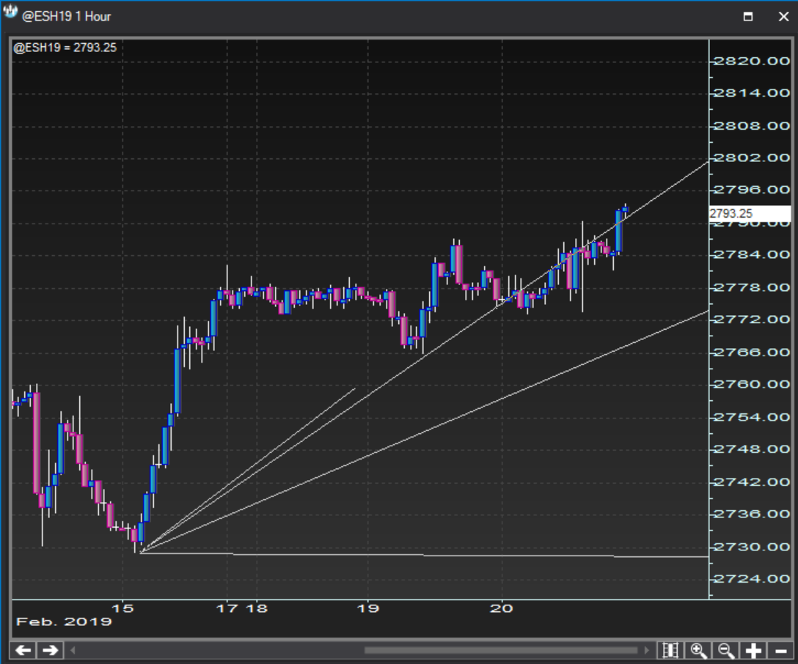Click the @ESH19 = 2793.25 chart label
Screen dimensions: 798x664
tap(65, 48)
